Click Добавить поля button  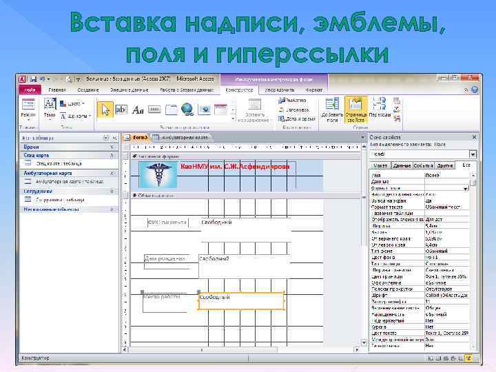(x=332, y=110)
